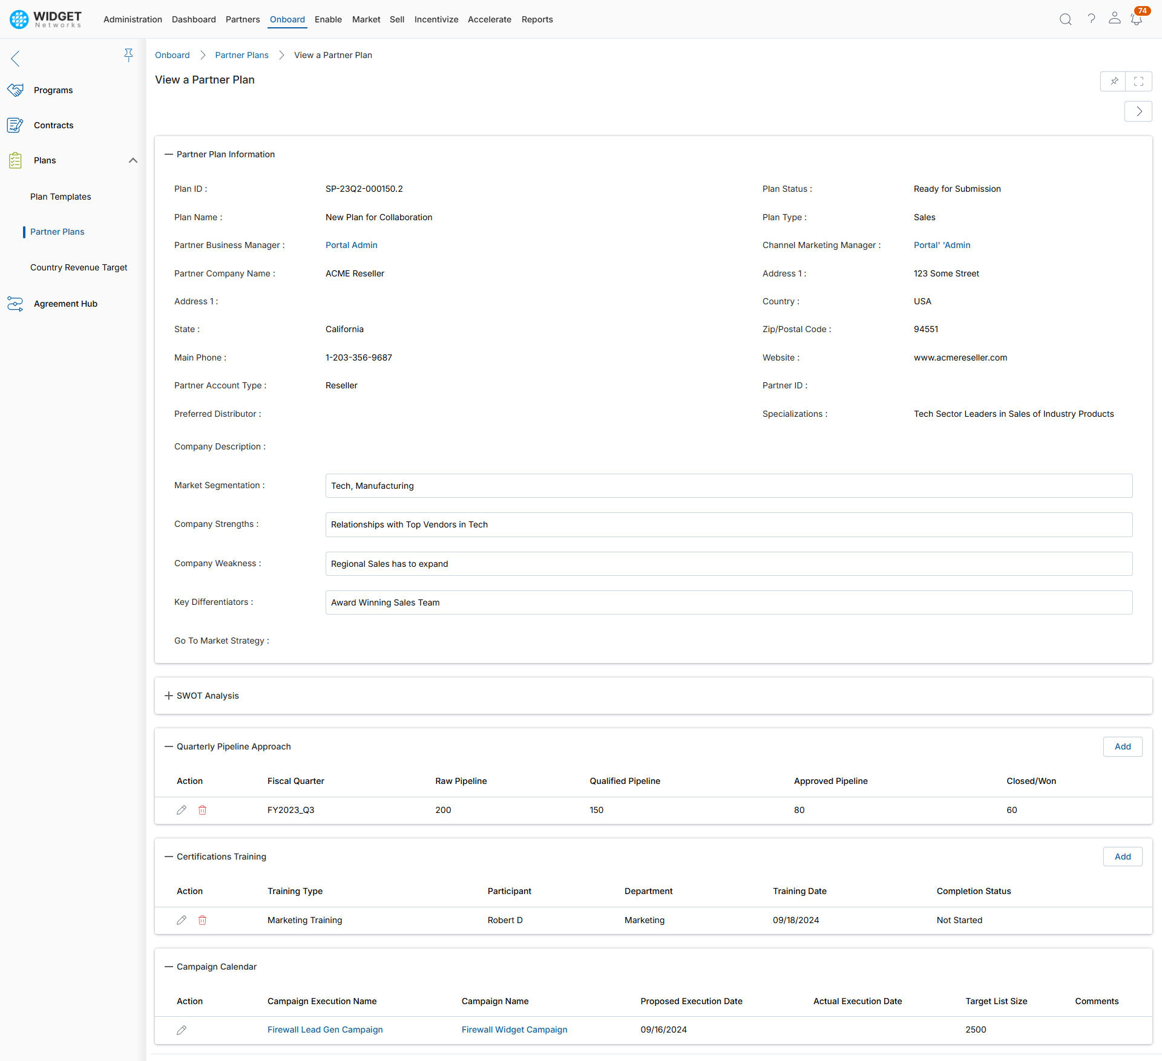Screen dimensions: 1162x1061
Task: Delete the Marketing Training entry
Action: [x=202, y=920]
